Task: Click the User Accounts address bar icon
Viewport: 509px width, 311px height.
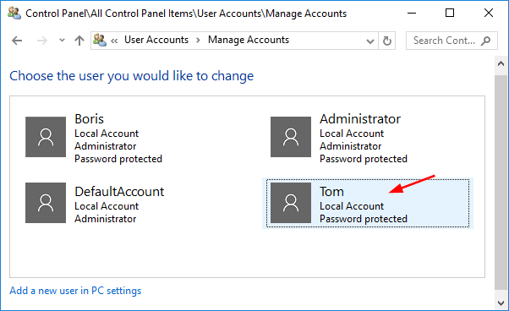Action: [x=100, y=41]
